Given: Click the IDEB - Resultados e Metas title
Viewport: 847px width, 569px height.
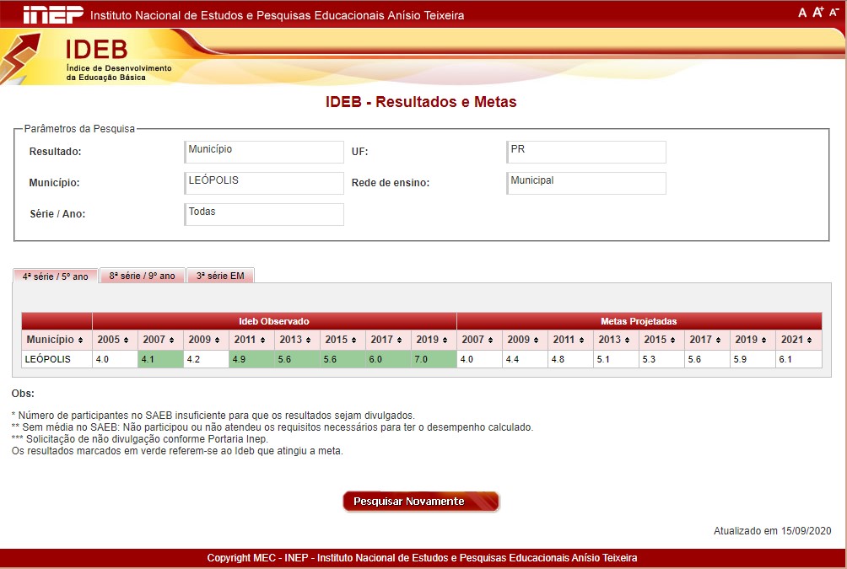Looking at the screenshot, I should click(x=421, y=102).
